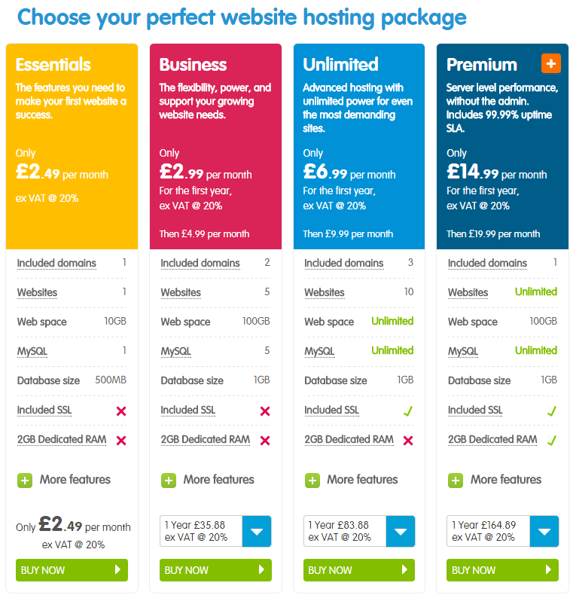Click the Business 2GB Dedicated RAM cross
Viewport: 570px width, 595px height.
click(264, 441)
